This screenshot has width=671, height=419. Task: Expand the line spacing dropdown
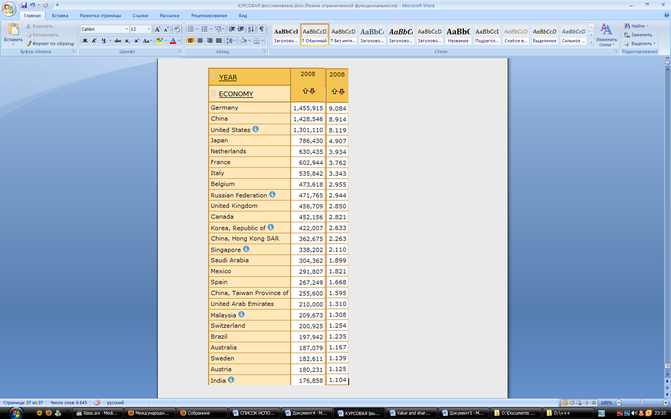tap(234, 41)
